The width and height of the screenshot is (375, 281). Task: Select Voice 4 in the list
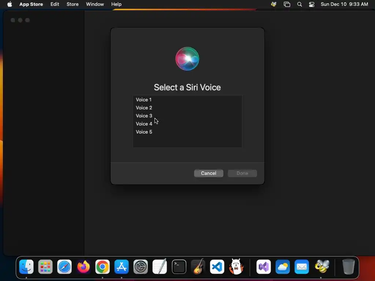click(187, 124)
